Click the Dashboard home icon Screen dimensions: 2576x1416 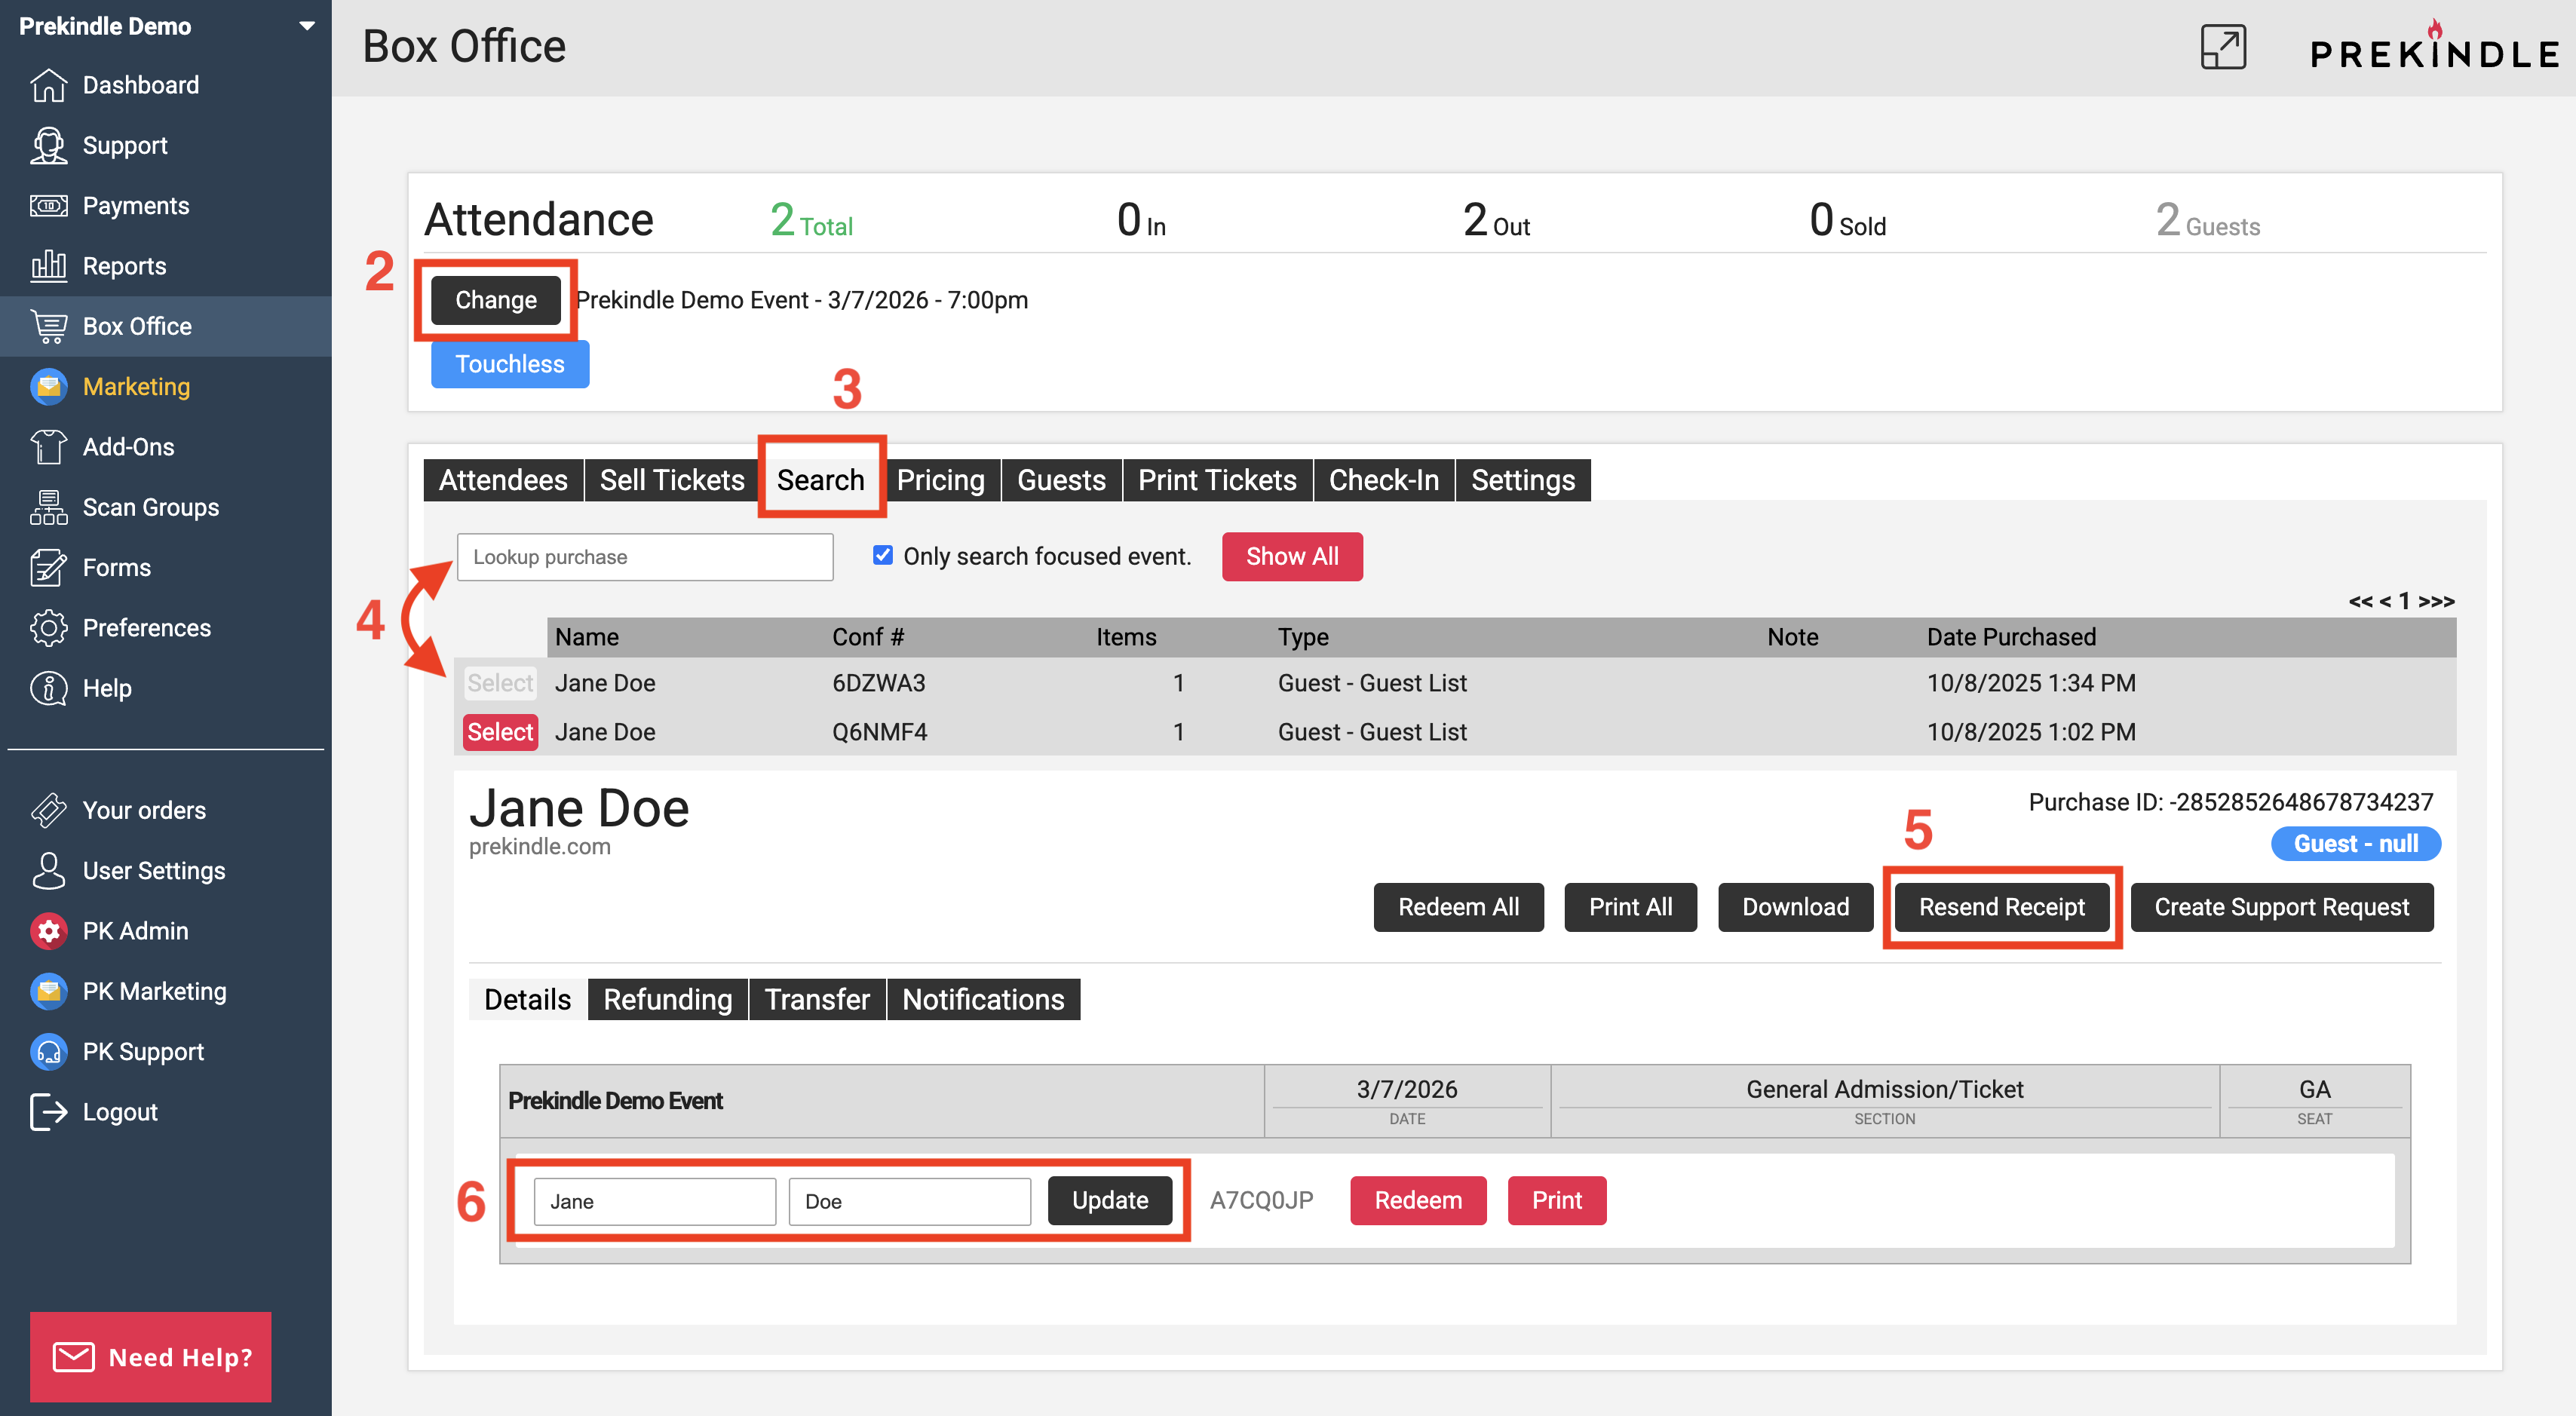coord(48,85)
